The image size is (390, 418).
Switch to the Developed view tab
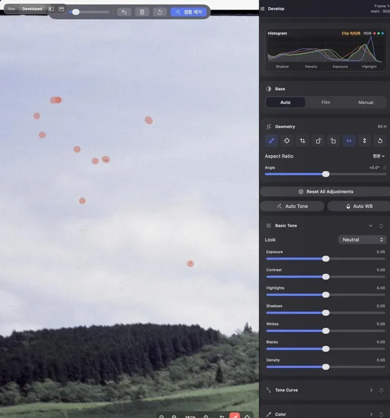32,9
